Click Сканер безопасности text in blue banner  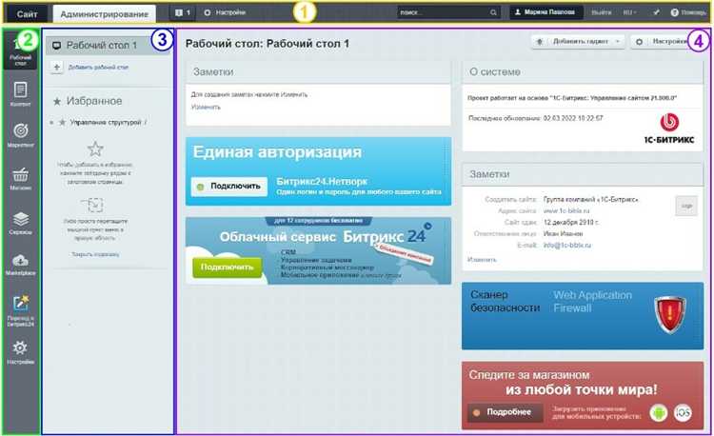pos(505,301)
